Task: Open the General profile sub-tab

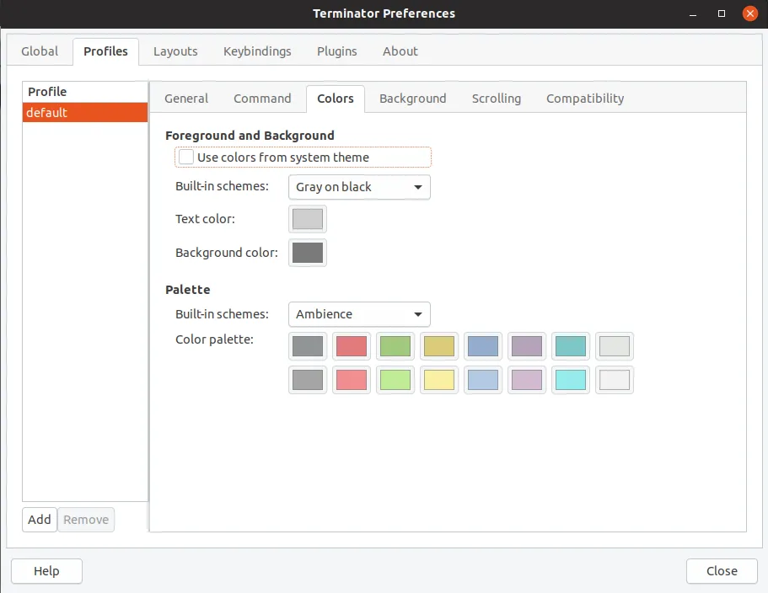Action: [186, 99]
